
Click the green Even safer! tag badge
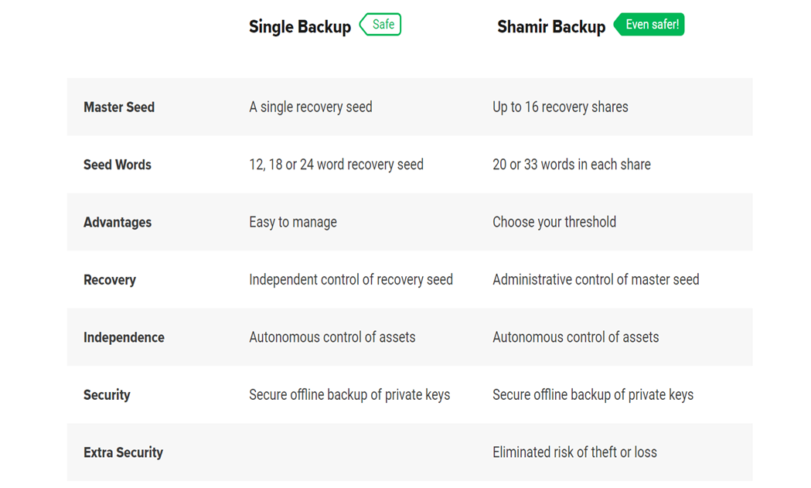pyautogui.click(x=649, y=24)
